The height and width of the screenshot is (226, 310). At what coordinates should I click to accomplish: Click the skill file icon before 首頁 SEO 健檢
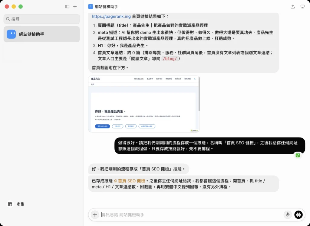(115, 181)
